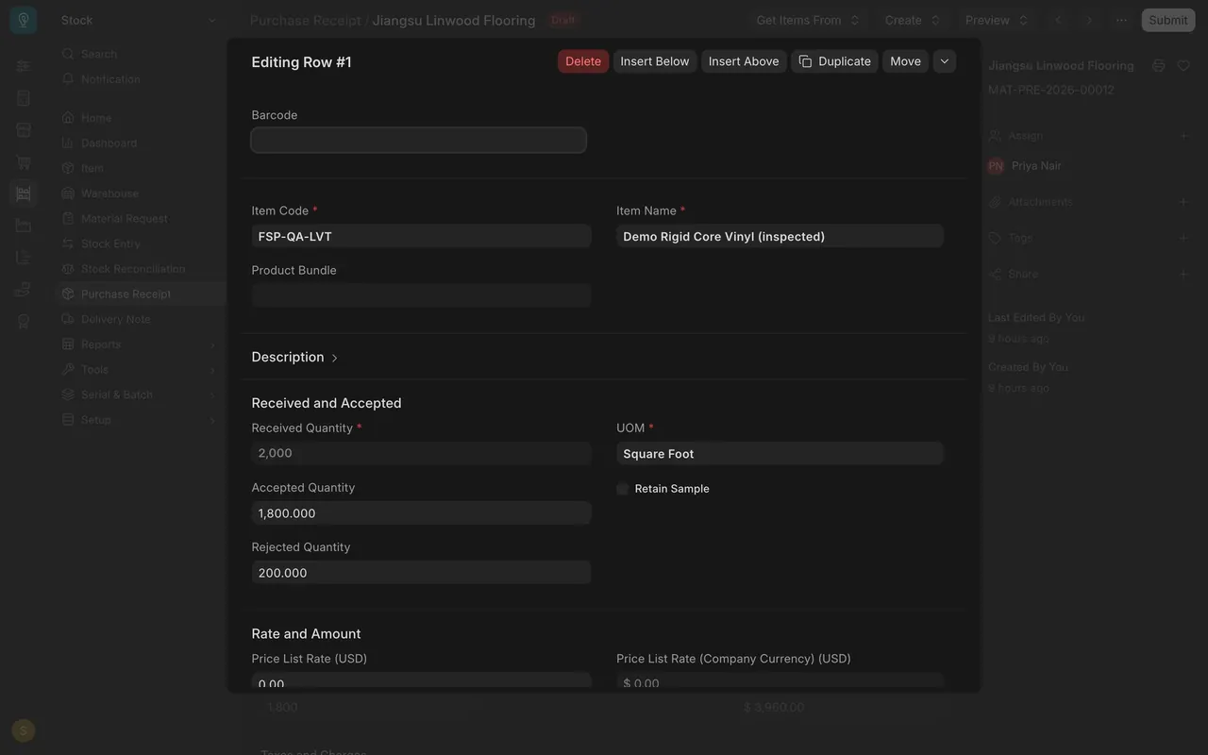Click the Insert Below button

[x=655, y=61]
